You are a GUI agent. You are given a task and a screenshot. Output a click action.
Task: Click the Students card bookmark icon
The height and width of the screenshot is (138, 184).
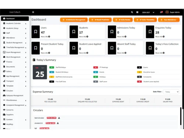click(x=74, y=32)
